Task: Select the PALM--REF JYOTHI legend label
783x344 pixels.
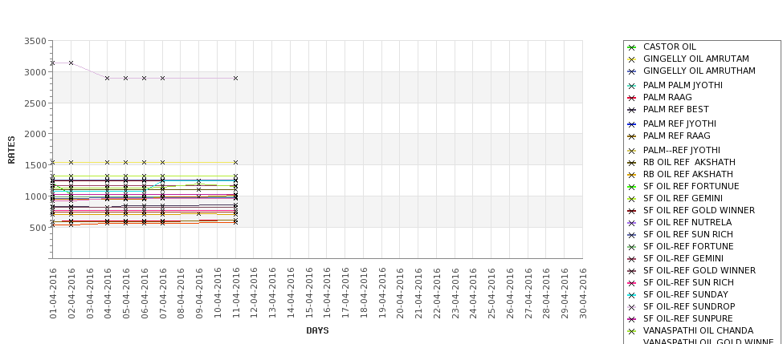Action: pyautogui.click(x=682, y=150)
